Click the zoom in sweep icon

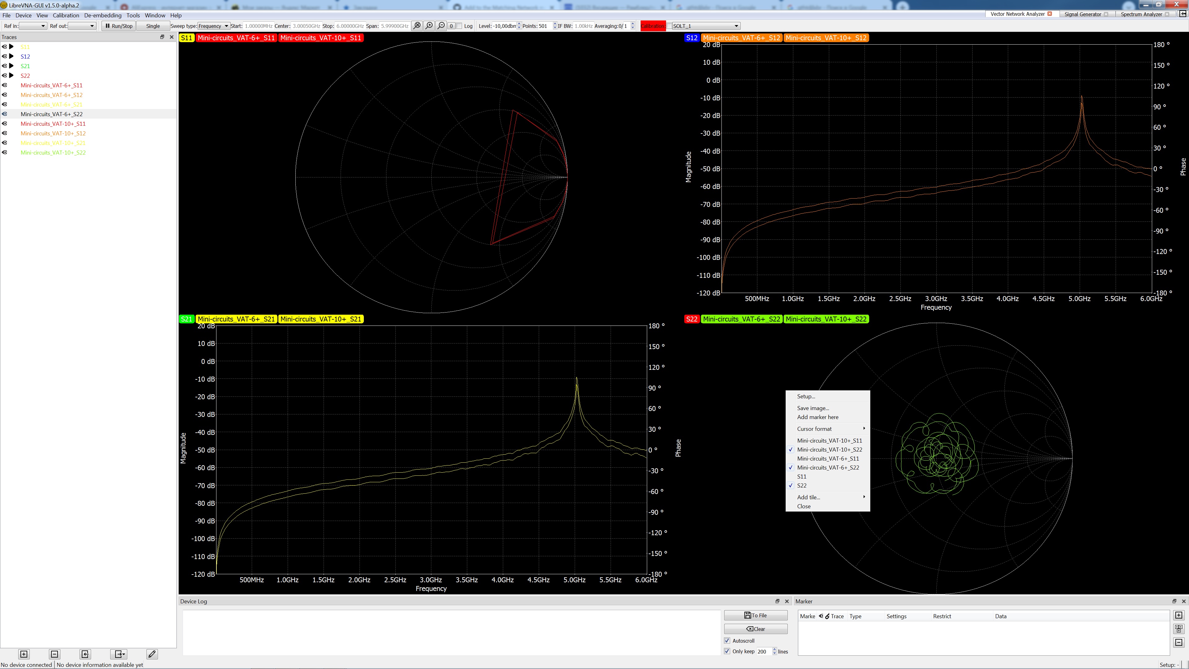[429, 26]
